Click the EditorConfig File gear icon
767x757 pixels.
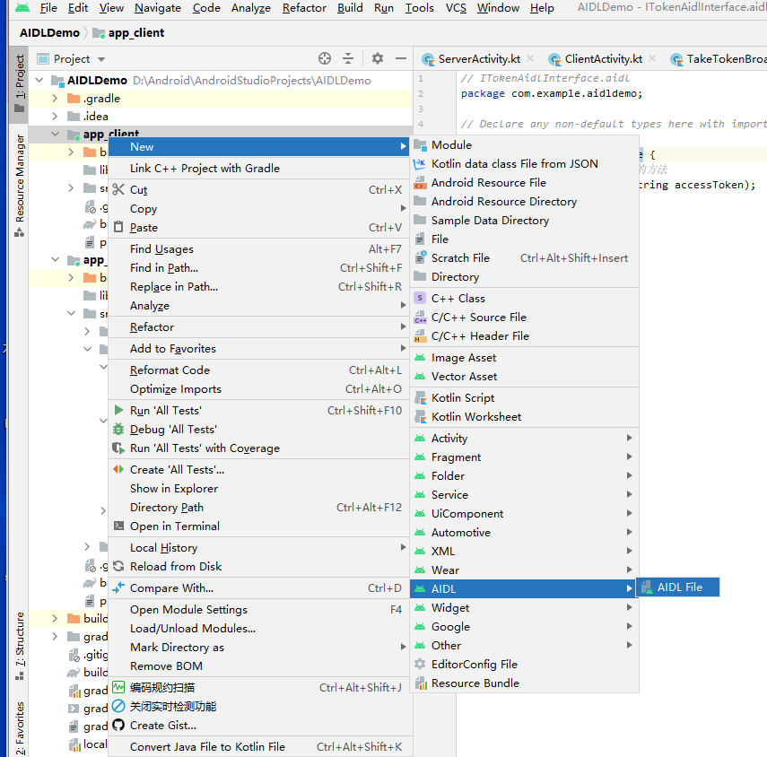tap(420, 664)
